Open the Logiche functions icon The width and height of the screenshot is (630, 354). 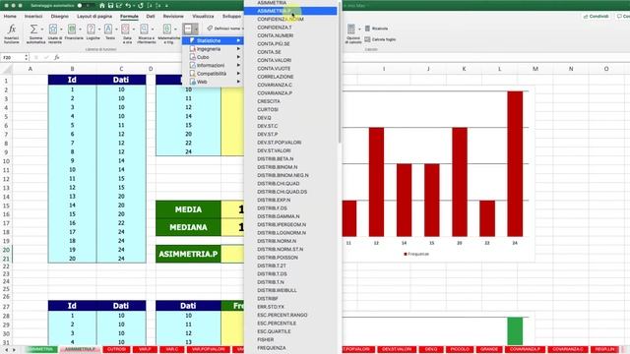(91, 29)
